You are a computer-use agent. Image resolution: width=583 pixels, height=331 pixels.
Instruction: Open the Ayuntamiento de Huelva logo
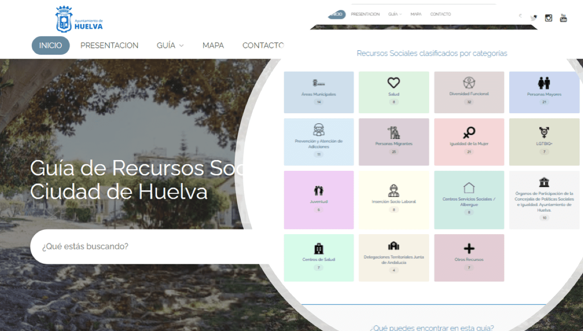[x=80, y=19]
